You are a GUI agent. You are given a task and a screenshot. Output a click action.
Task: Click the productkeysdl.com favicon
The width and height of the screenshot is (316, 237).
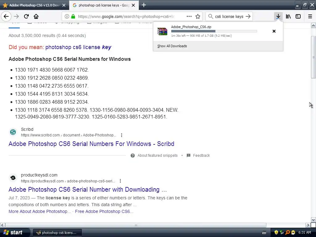click(x=13, y=178)
